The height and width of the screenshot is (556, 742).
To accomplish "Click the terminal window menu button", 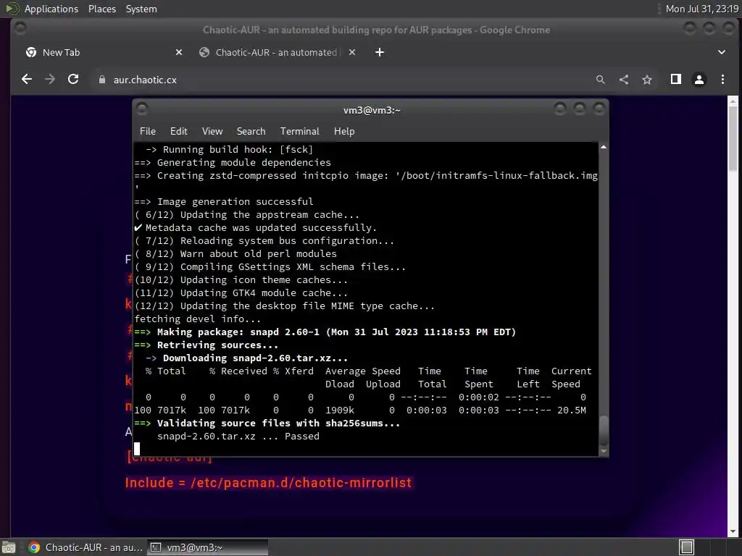I will pyautogui.click(x=142, y=109).
